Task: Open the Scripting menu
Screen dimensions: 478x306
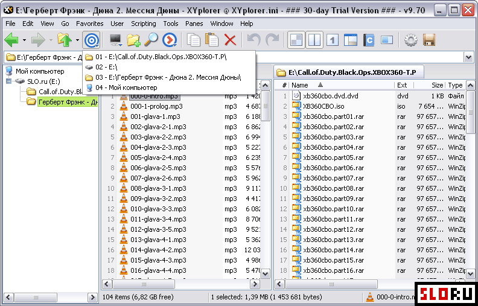Action: [x=143, y=24]
